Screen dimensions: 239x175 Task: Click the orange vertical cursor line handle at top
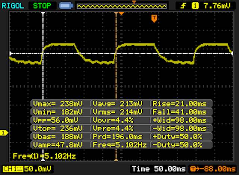(x=116, y=13)
